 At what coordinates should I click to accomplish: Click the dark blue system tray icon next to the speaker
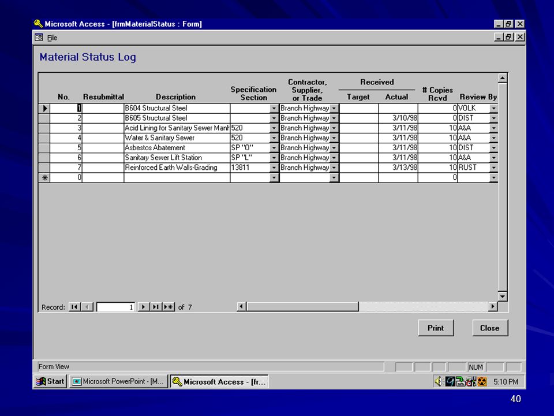450,381
